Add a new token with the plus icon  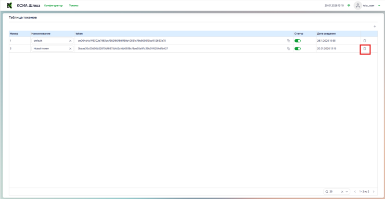point(374,26)
